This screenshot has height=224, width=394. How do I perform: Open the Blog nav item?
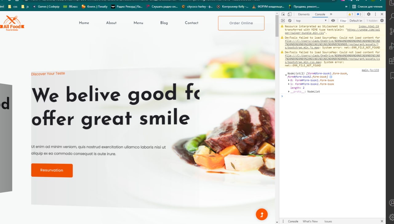[164, 23]
